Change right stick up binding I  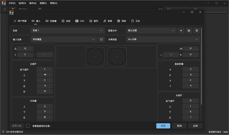[x=191, y=106]
